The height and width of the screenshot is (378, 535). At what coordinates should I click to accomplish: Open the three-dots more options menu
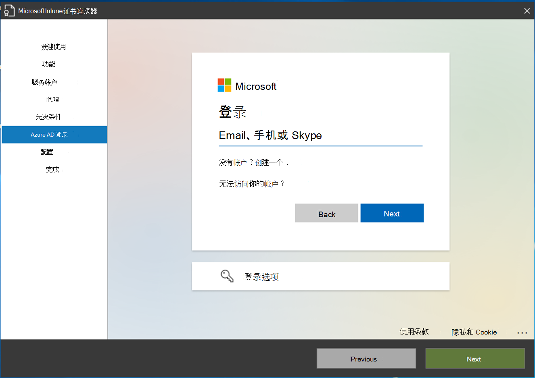[x=522, y=332]
